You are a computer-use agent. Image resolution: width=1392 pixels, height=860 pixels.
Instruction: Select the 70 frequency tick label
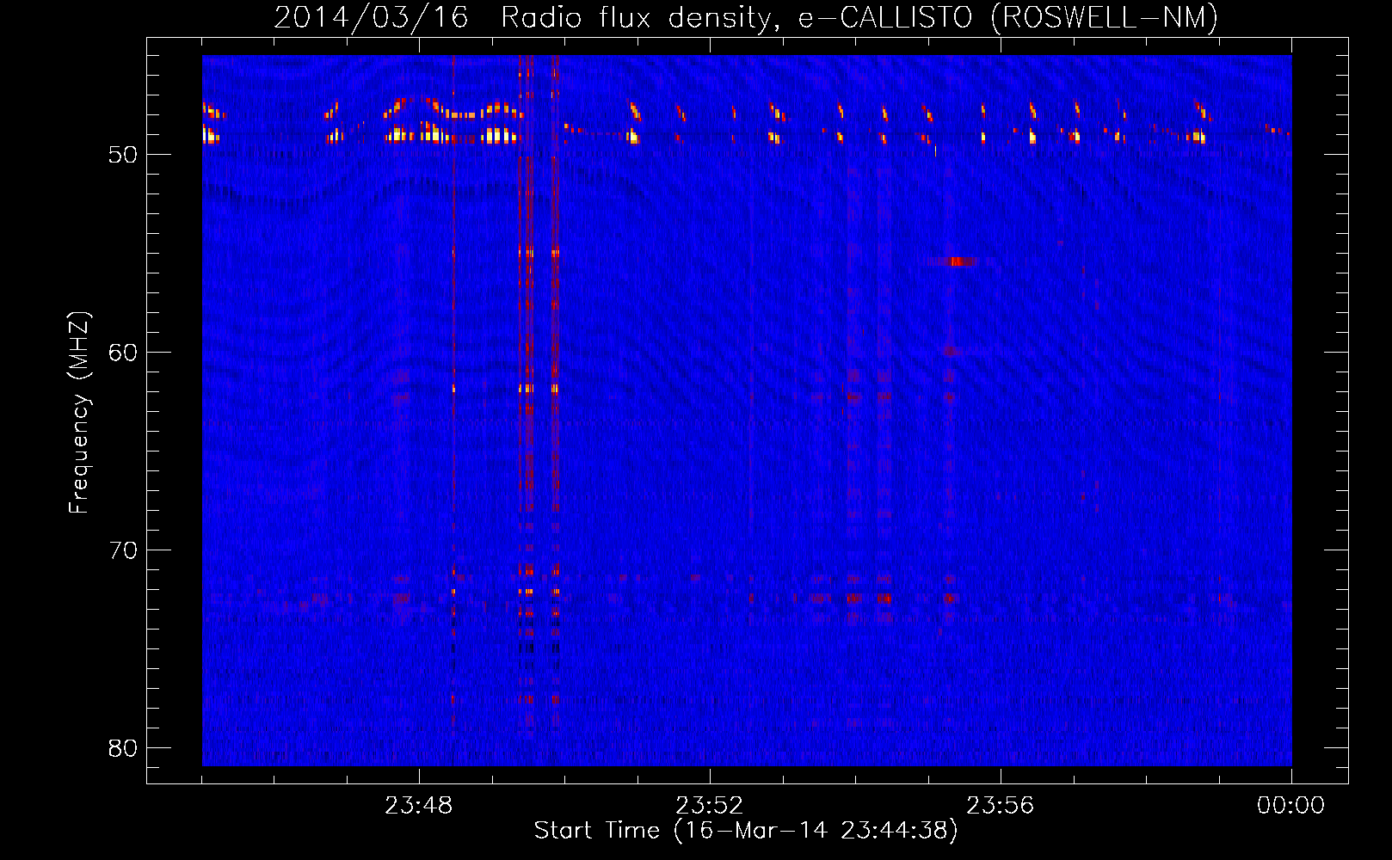click(123, 550)
